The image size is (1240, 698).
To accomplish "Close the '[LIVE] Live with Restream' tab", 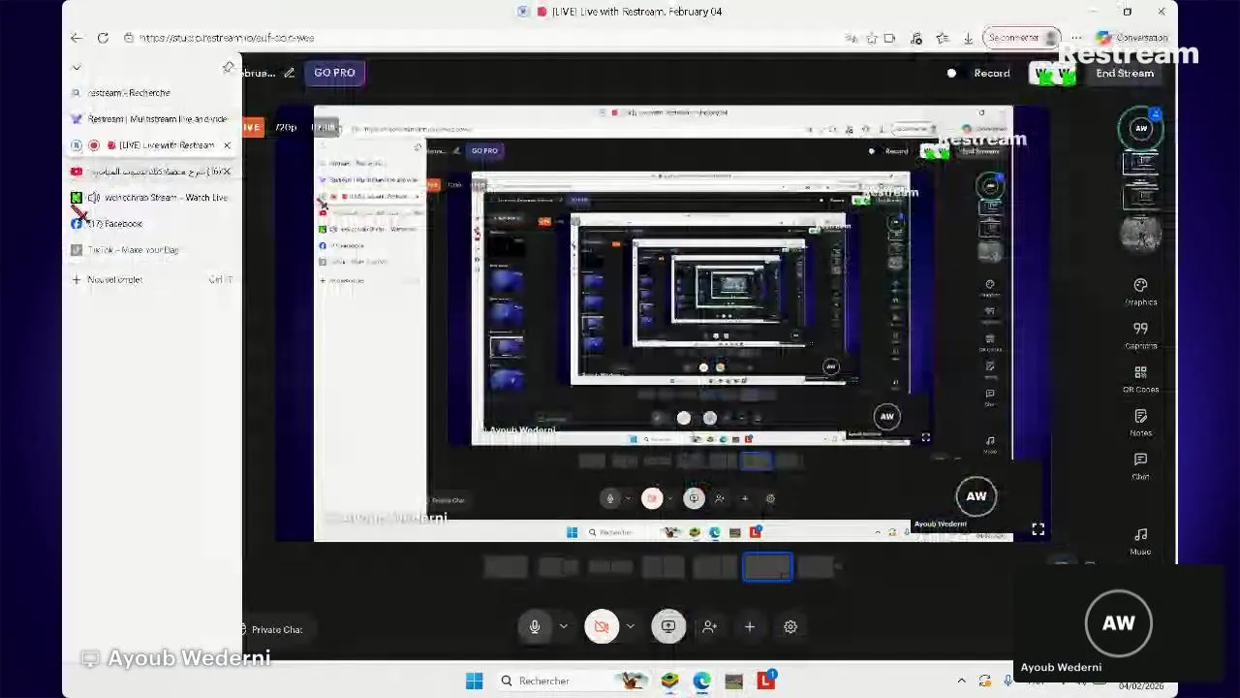I will (227, 145).
